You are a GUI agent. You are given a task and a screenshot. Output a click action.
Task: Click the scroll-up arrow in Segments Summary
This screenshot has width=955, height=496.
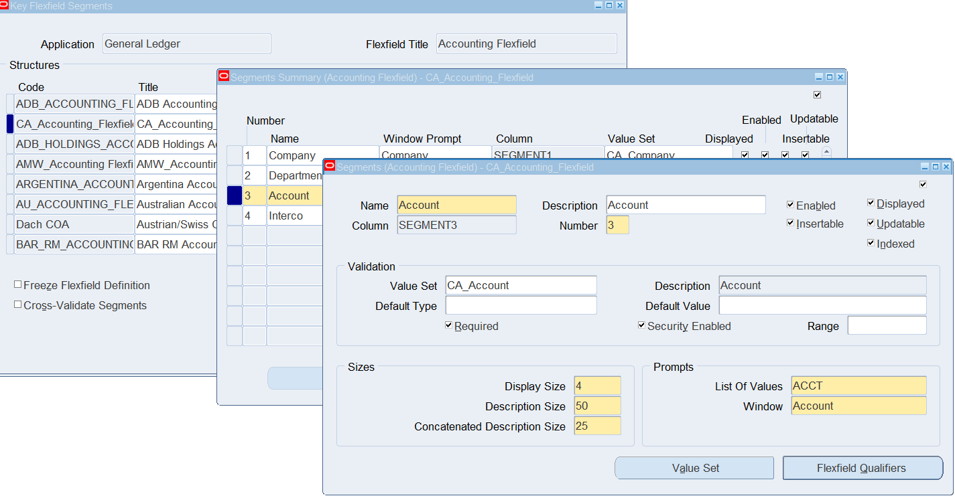click(x=826, y=151)
